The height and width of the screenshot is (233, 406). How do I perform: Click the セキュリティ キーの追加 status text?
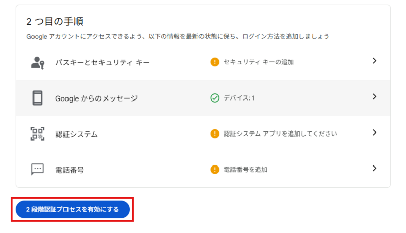[x=259, y=62]
